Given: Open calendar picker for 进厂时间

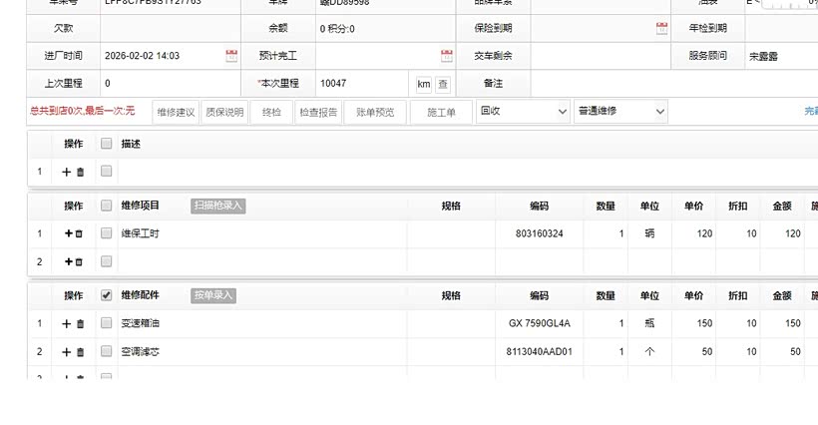Looking at the screenshot, I should coord(231,56).
